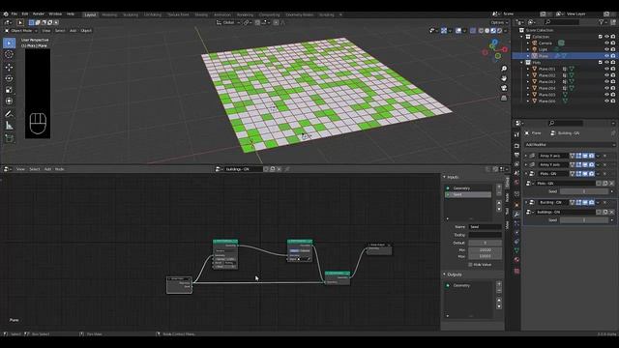Image resolution: width=619 pixels, height=348 pixels.
Task: Open the Render properties tab icon
Action: tap(516, 146)
